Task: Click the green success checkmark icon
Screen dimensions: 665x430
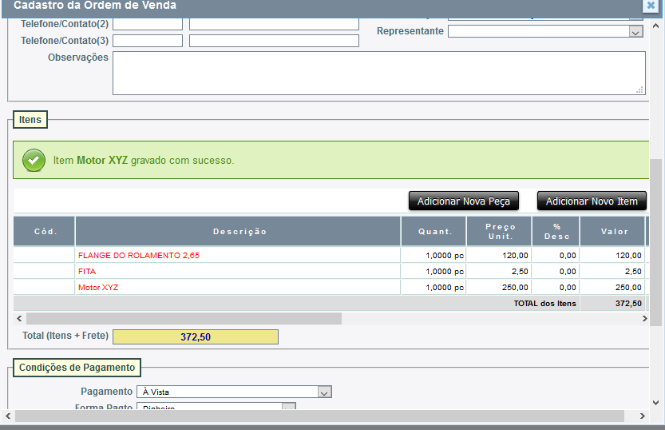Action: click(x=33, y=160)
